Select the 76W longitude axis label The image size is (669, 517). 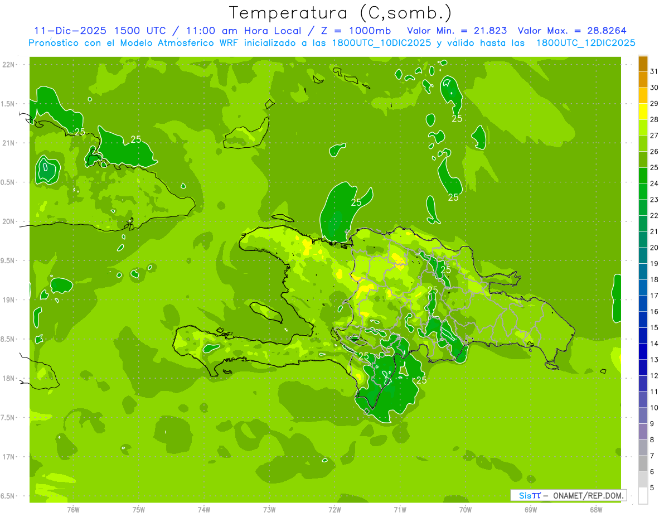(73, 509)
